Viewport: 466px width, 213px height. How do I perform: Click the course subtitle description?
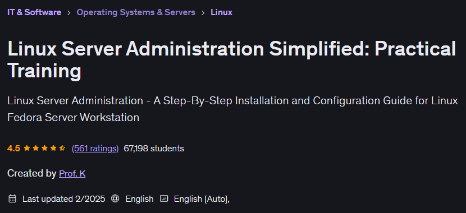click(x=232, y=109)
